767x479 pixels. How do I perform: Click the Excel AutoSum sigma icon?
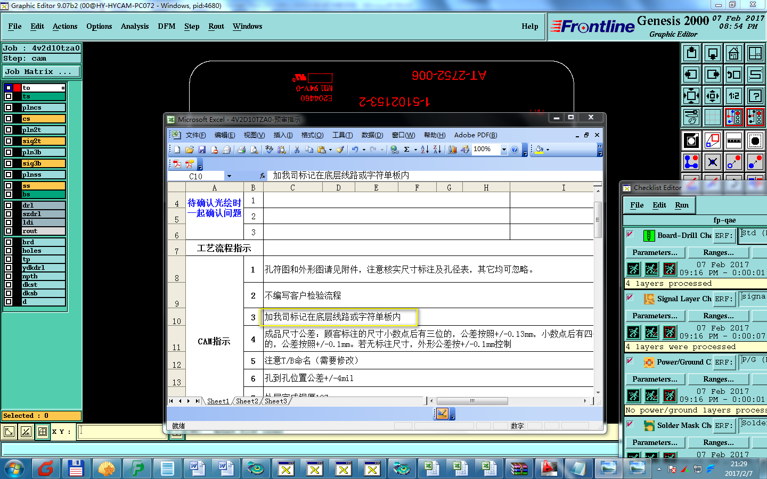click(x=407, y=150)
